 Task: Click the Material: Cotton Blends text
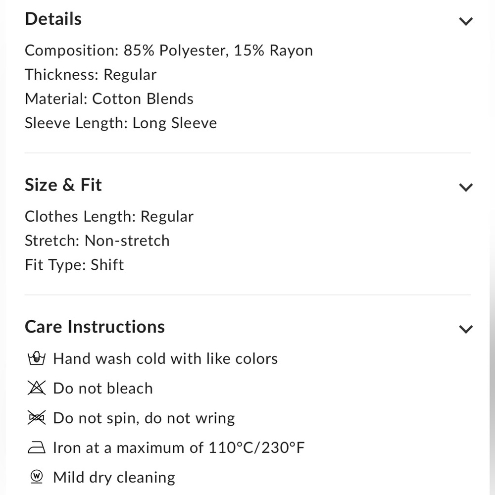pyautogui.click(x=109, y=99)
